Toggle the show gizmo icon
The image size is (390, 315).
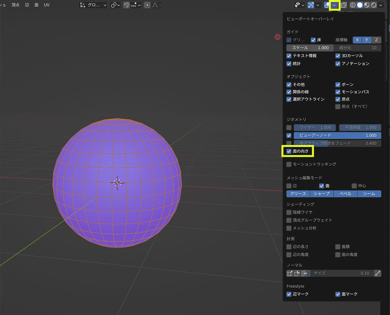click(x=311, y=5)
